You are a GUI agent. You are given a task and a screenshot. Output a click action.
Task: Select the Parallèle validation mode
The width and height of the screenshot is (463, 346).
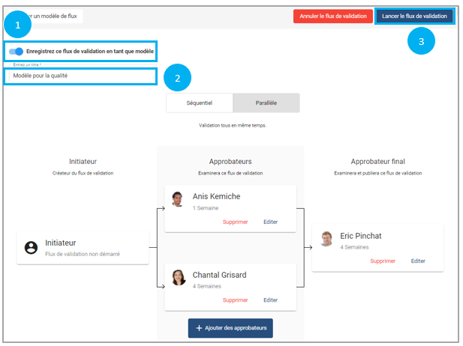[x=266, y=103]
